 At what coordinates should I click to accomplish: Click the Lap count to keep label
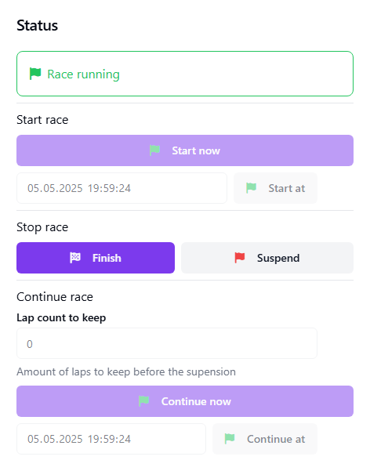click(x=61, y=318)
